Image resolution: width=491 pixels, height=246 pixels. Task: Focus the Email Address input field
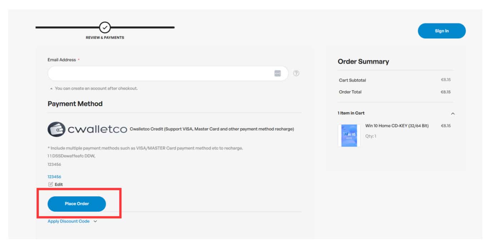[161, 73]
